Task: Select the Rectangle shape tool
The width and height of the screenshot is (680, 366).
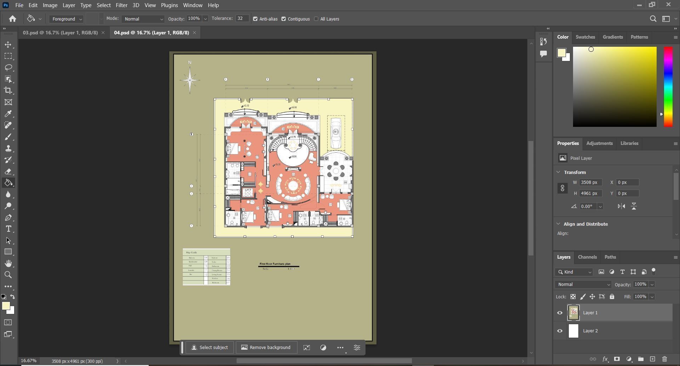Action: (8, 252)
